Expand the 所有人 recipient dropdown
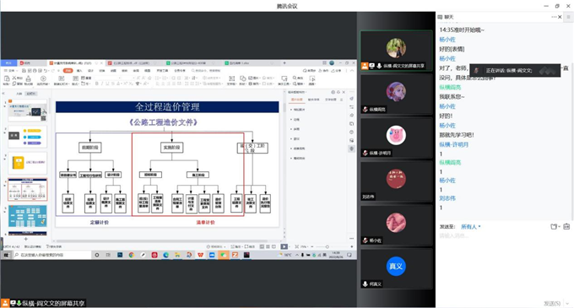 471,227
